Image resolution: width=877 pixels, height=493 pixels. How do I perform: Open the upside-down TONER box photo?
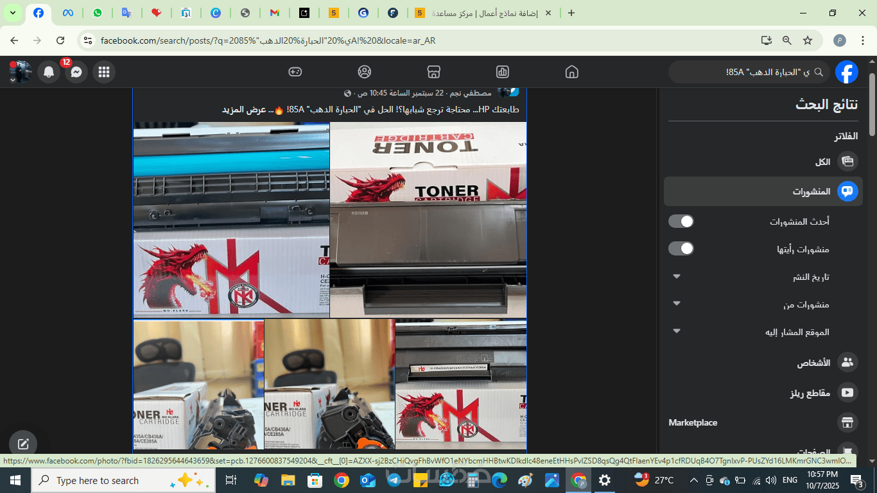pyautogui.click(x=428, y=220)
